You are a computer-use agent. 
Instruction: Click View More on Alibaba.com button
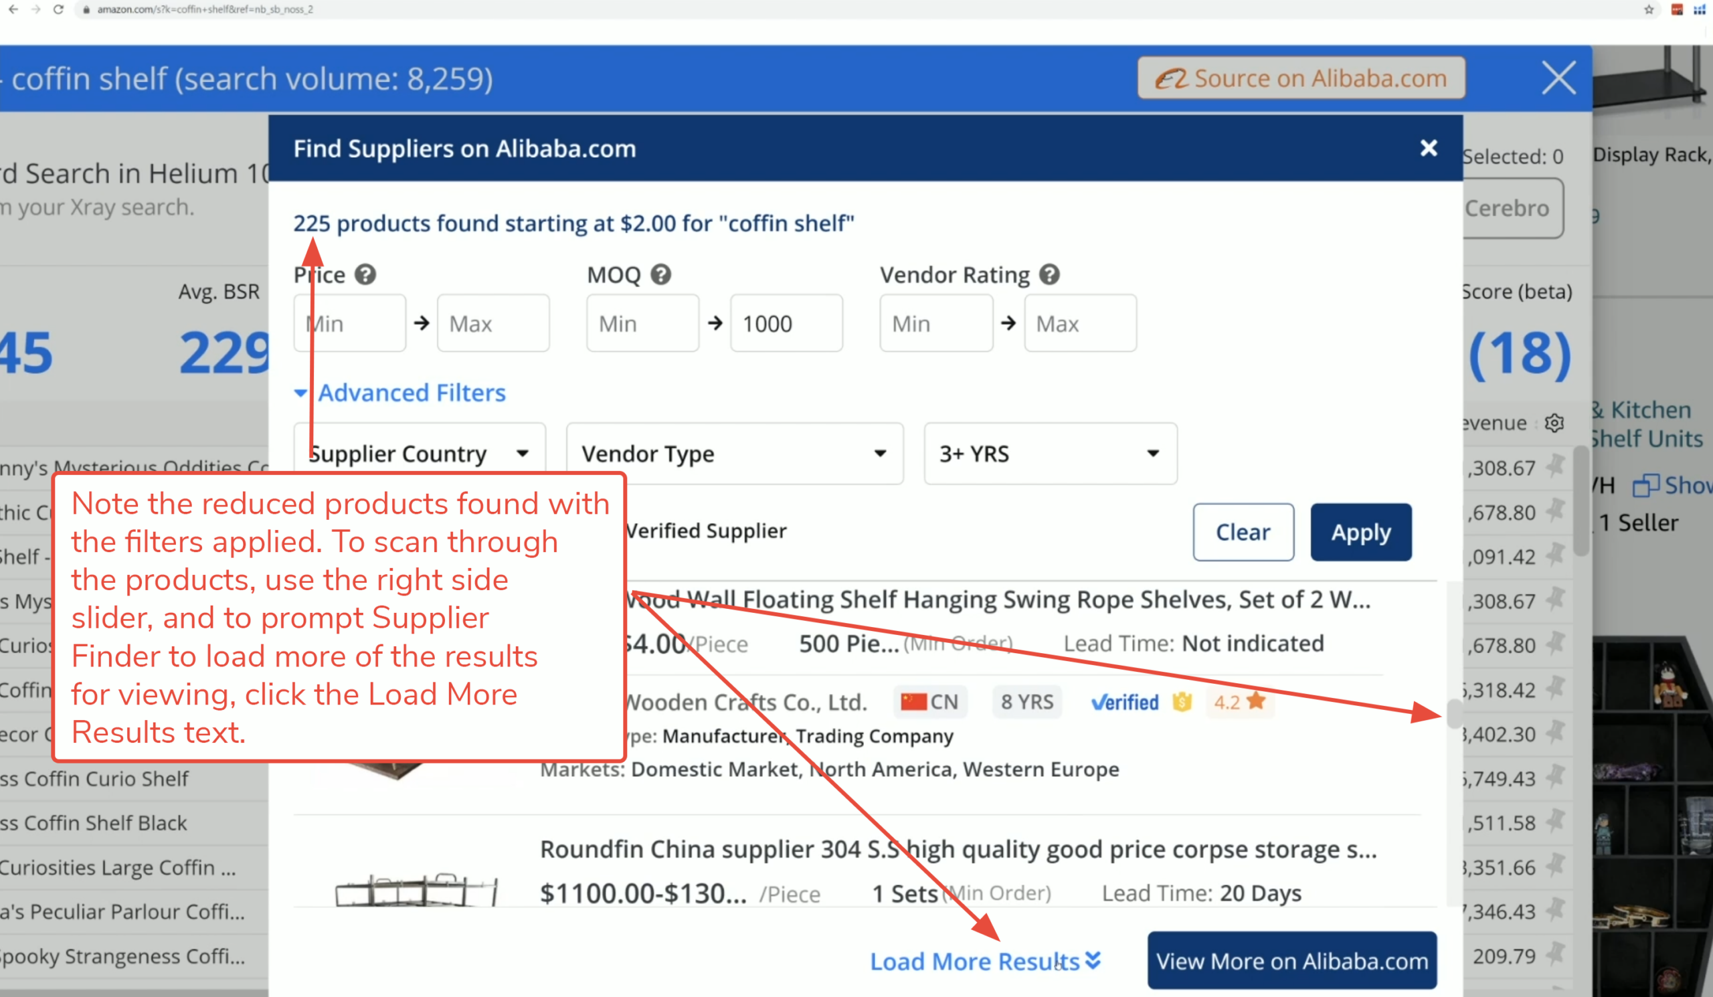[x=1291, y=961]
